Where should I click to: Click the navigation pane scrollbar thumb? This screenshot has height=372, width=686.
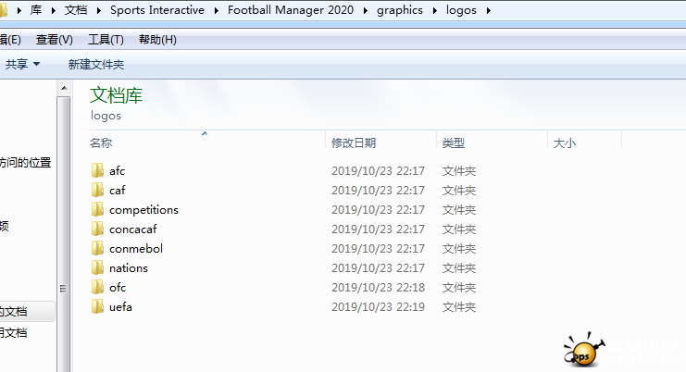[64, 235]
